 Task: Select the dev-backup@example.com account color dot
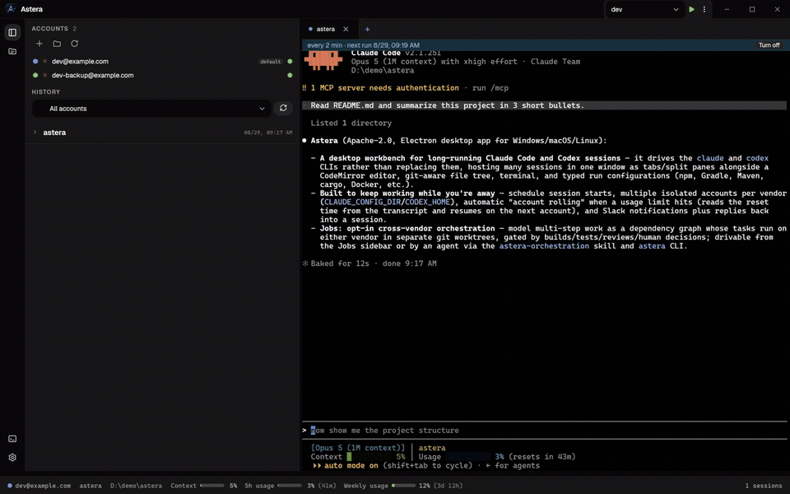(35, 75)
